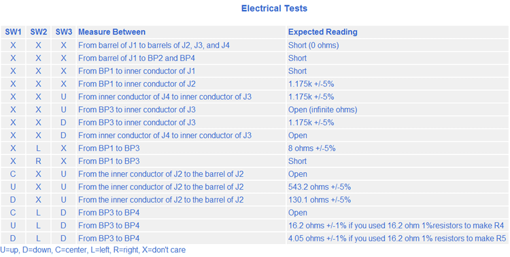Click the '543.2 ohms +/-5%' reading
This screenshot has width=510, height=257.
pyautogui.click(x=320, y=187)
